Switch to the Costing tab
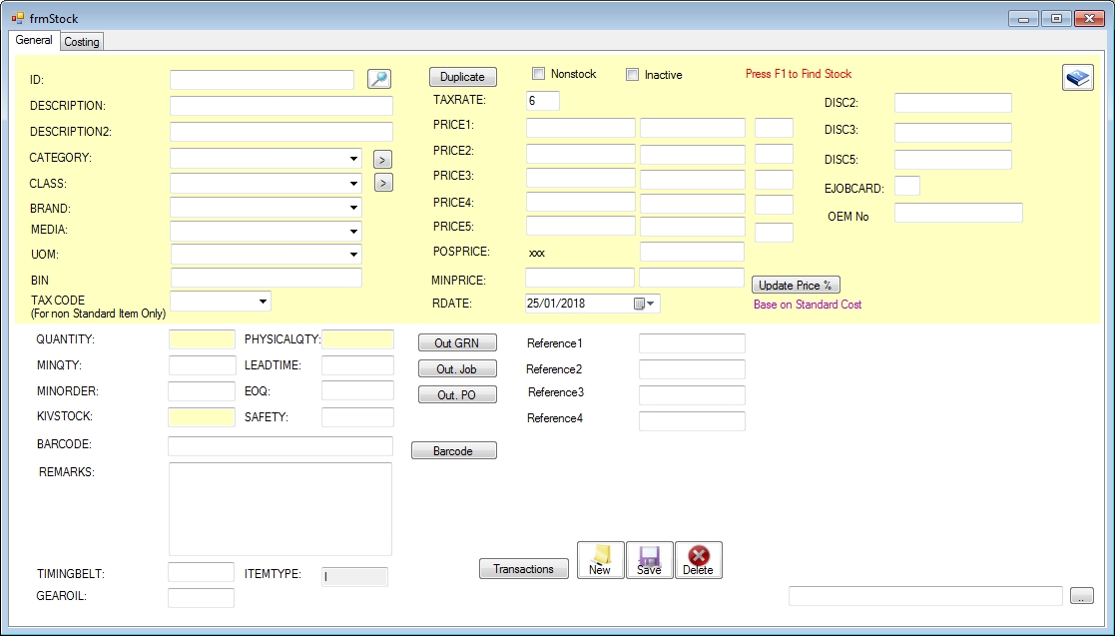Image resolution: width=1115 pixels, height=636 pixels. click(x=82, y=42)
